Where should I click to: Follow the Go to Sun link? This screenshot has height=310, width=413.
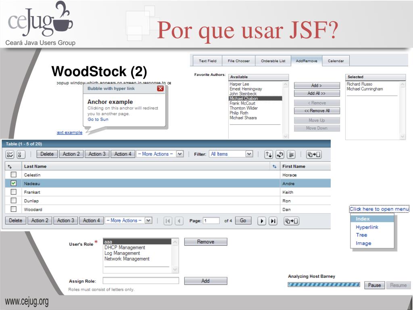(x=98, y=119)
